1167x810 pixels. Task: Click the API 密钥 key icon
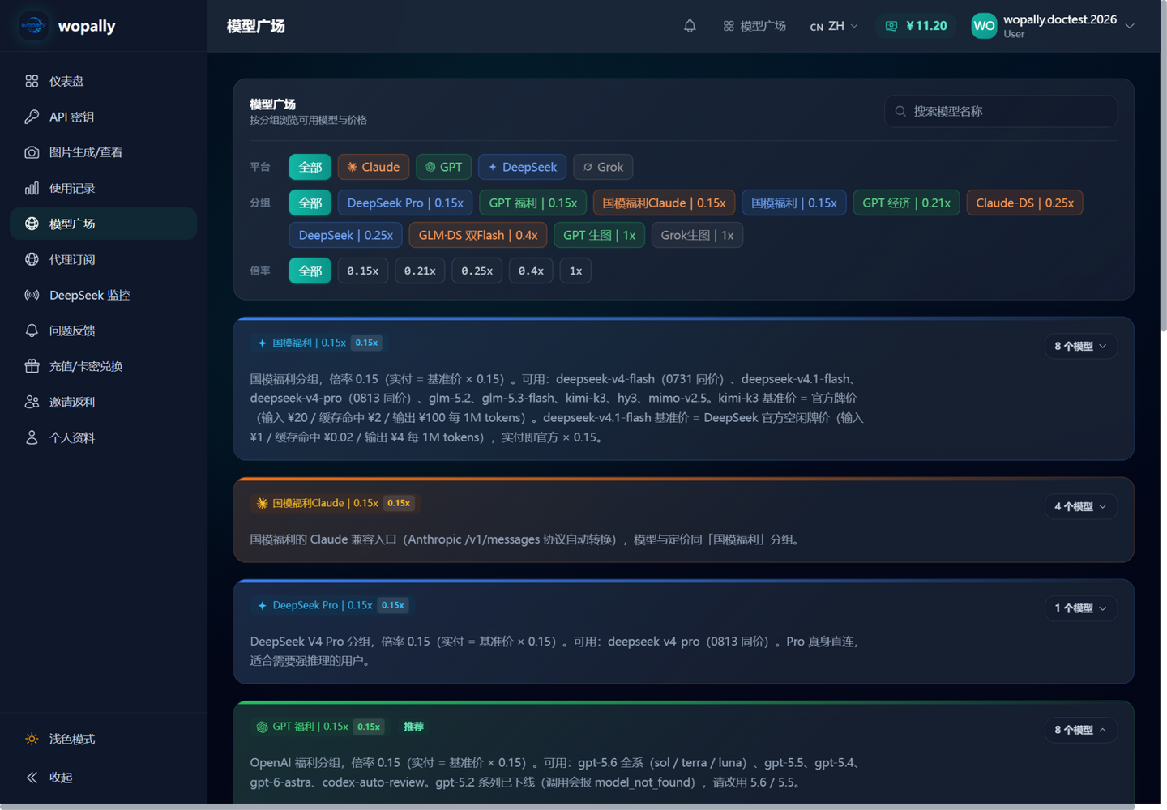tap(32, 117)
